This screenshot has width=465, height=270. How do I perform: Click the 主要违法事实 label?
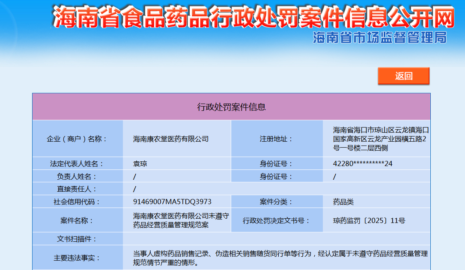(x=77, y=258)
